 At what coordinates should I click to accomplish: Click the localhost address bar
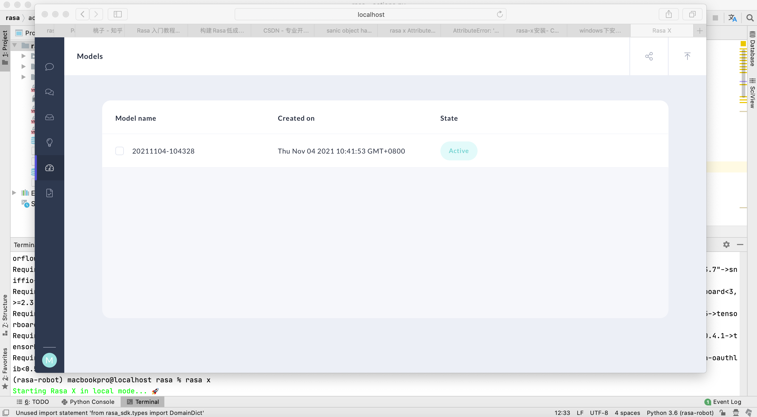pos(370,14)
